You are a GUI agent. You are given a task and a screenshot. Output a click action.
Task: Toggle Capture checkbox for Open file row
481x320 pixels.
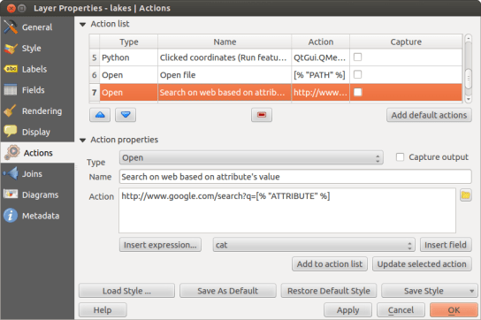coord(358,74)
